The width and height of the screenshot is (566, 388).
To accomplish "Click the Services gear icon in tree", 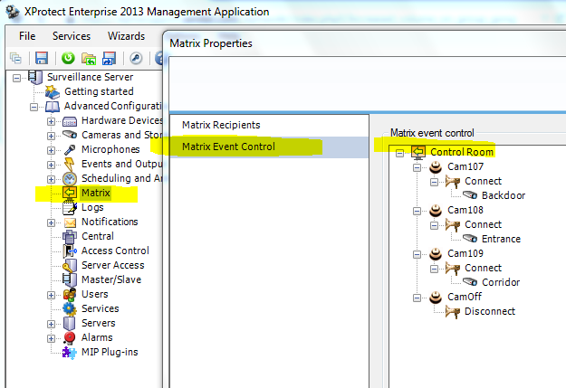I will click(x=69, y=308).
